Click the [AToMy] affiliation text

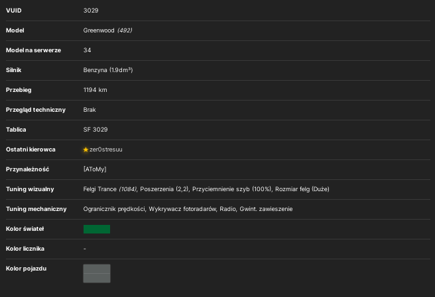point(95,169)
